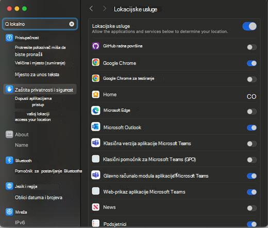The image size is (268, 228).
Task: Enable location for Klasična verzija Microsoft Teams
Action: [252, 144]
